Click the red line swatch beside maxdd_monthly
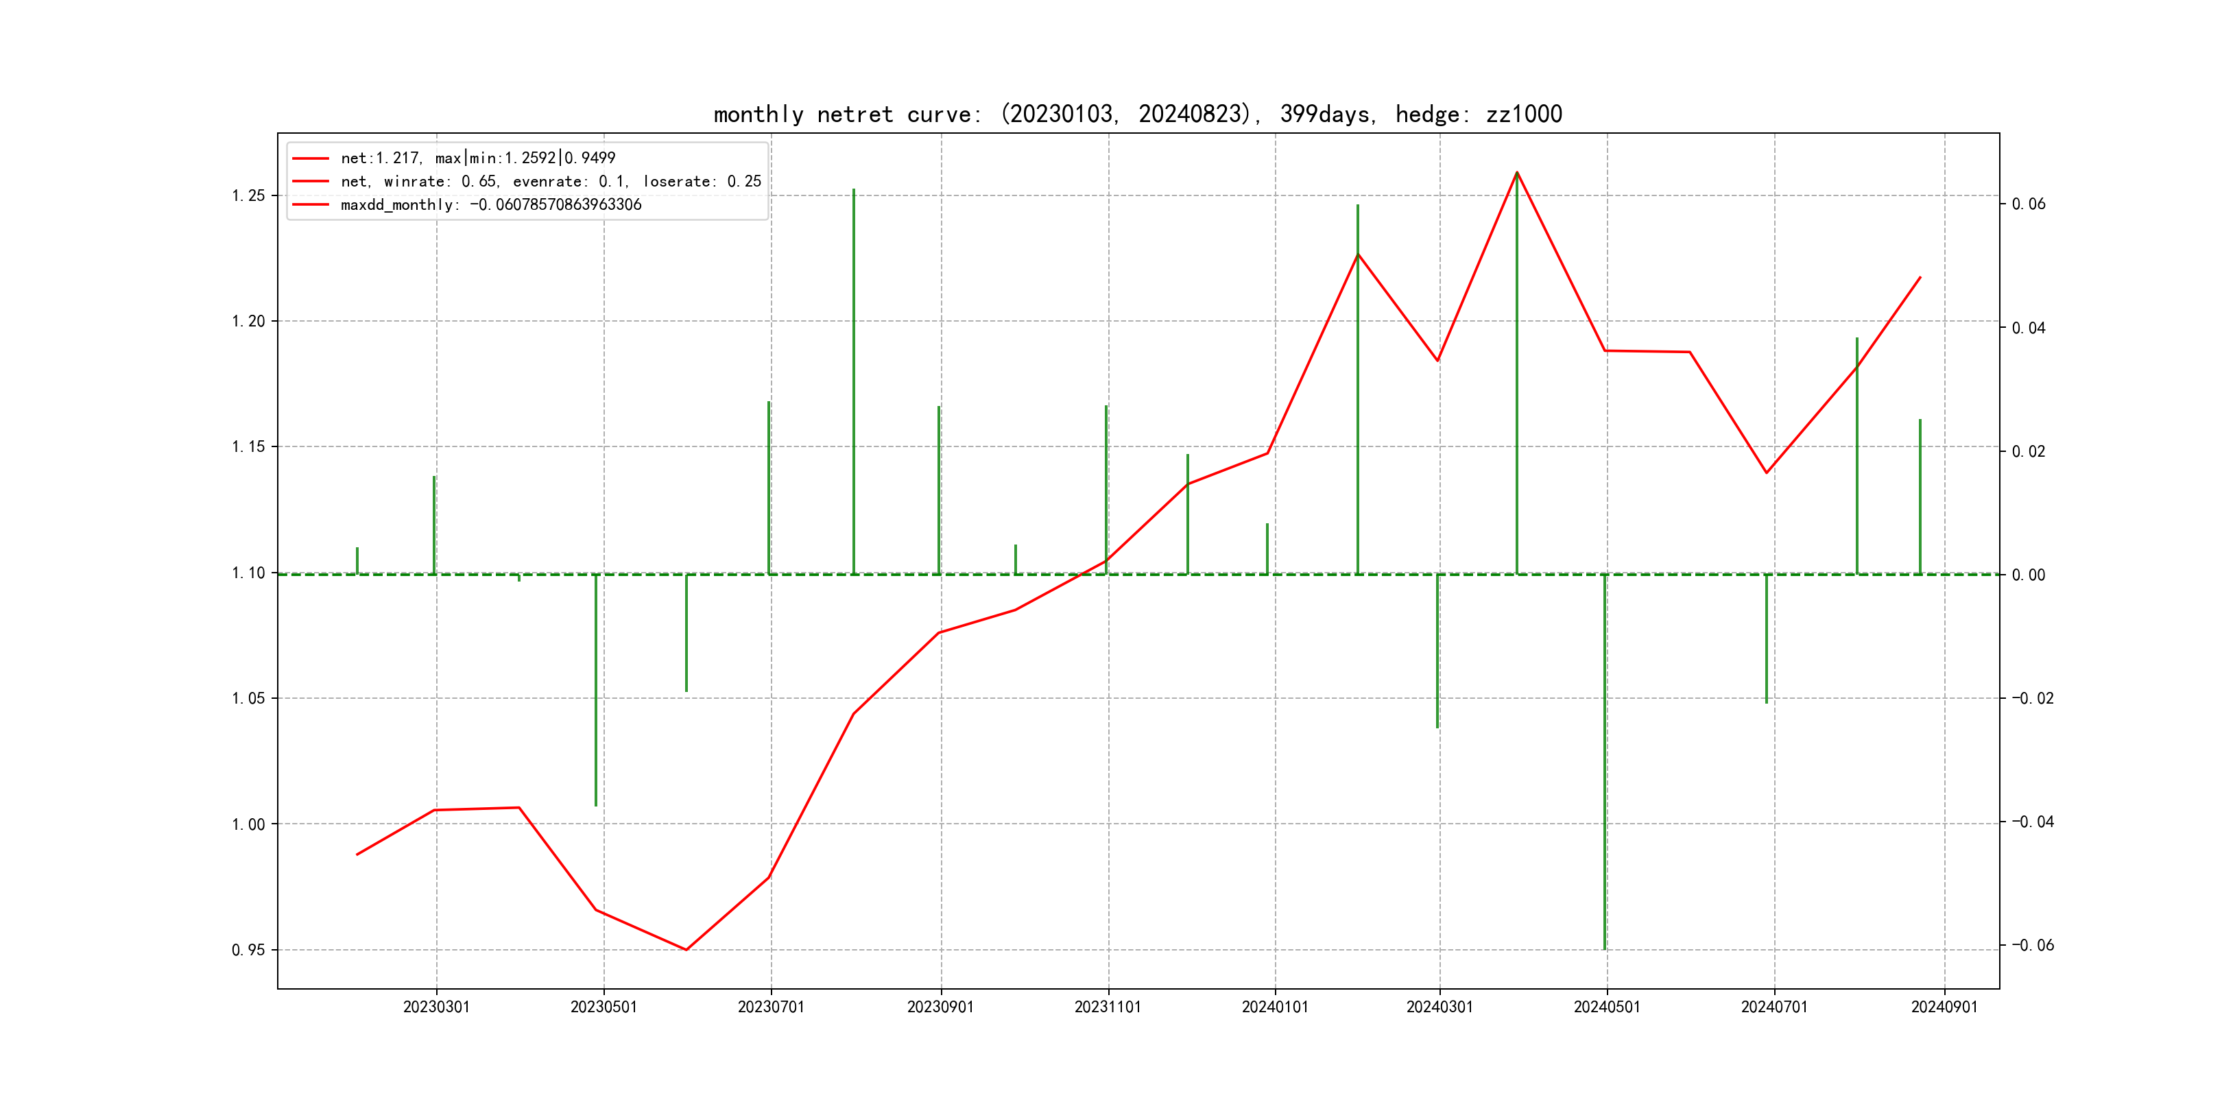The width and height of the screenshot is (2222, 1111). click(311, 204)
